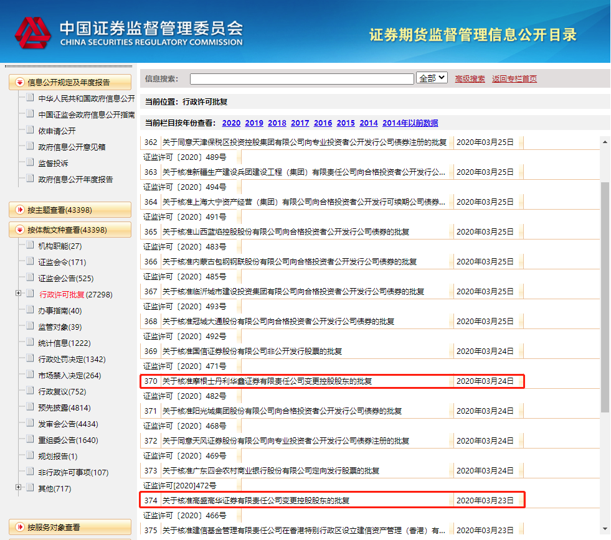Select 政府信息公开年度报告 in sidebar
611x540 pixels.
[75, 179]
